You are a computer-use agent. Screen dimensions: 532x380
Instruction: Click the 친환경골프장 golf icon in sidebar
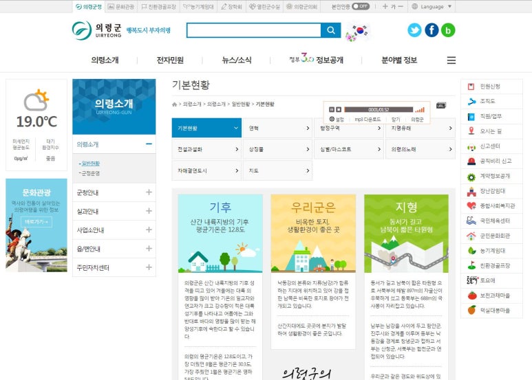(471, 265)
